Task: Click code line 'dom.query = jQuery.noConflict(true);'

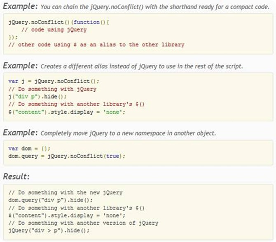Action: pos(67,156)
